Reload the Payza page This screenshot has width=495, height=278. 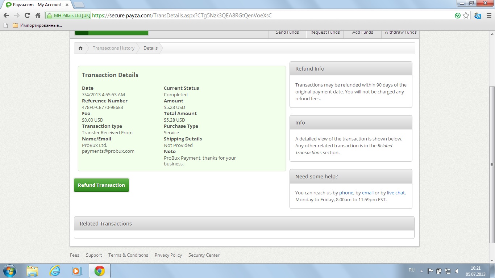tap(27, 16)
